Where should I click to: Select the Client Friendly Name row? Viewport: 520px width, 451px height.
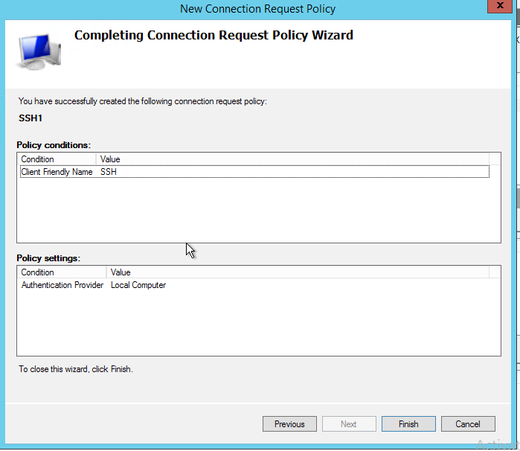(57, 172)
